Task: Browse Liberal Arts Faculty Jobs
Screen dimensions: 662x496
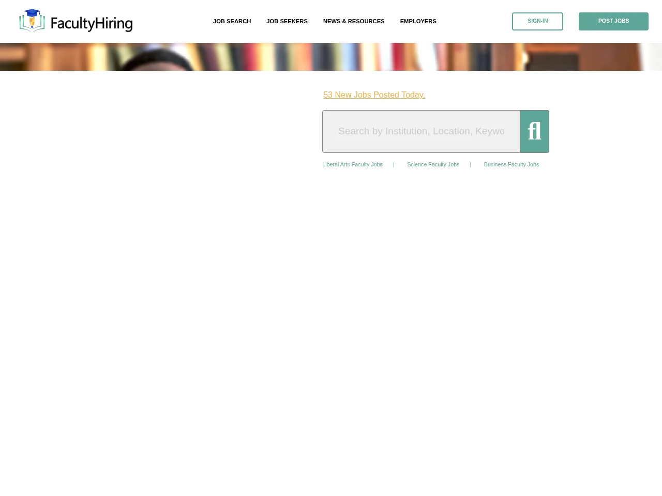Action: (352, 164)
